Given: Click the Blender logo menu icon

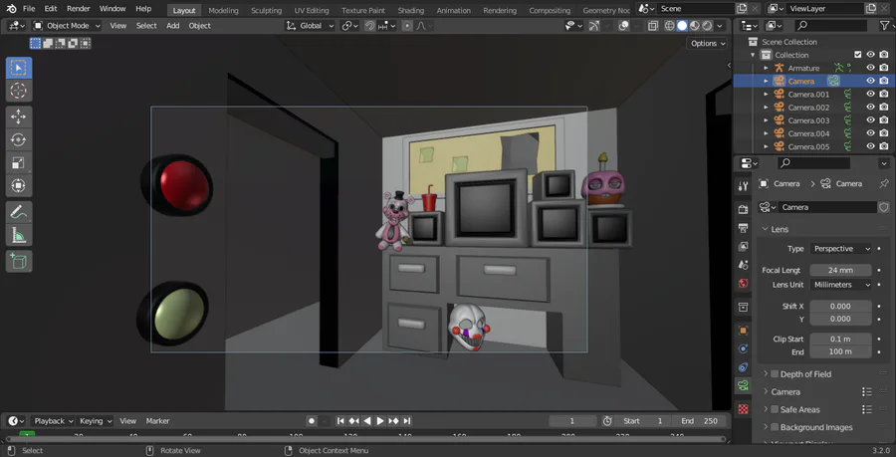Looking at the screenshot, I should [11, 9].
